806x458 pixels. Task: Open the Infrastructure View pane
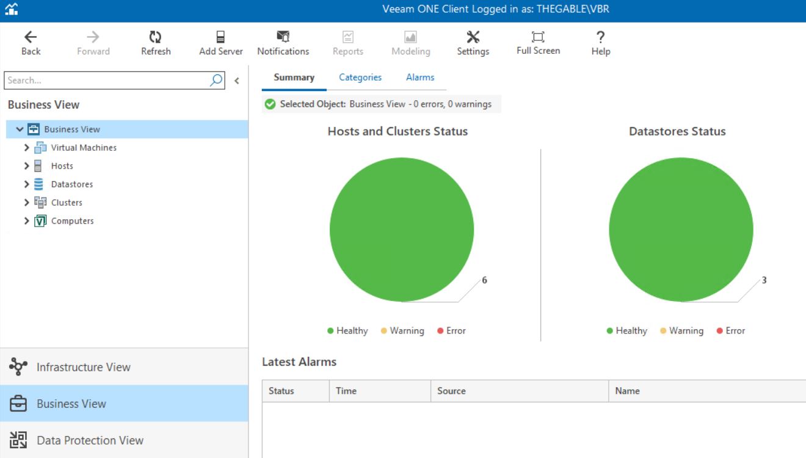click(124, 366)
